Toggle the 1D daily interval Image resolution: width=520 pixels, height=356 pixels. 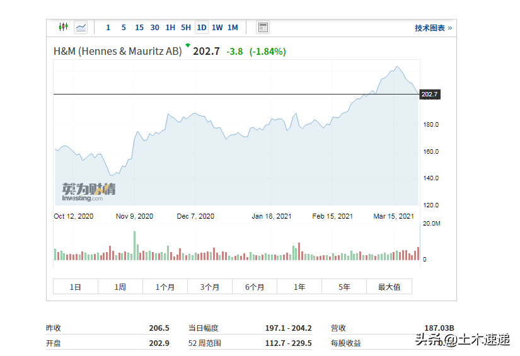point(202,28)
